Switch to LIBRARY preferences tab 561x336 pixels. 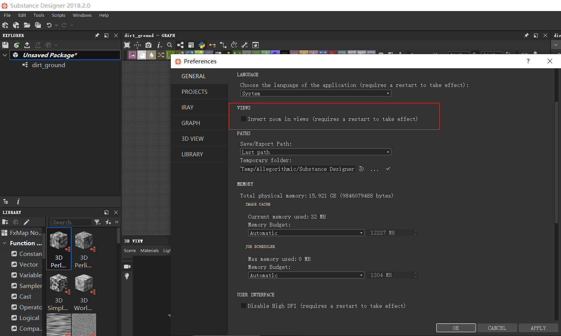[199, 154]
